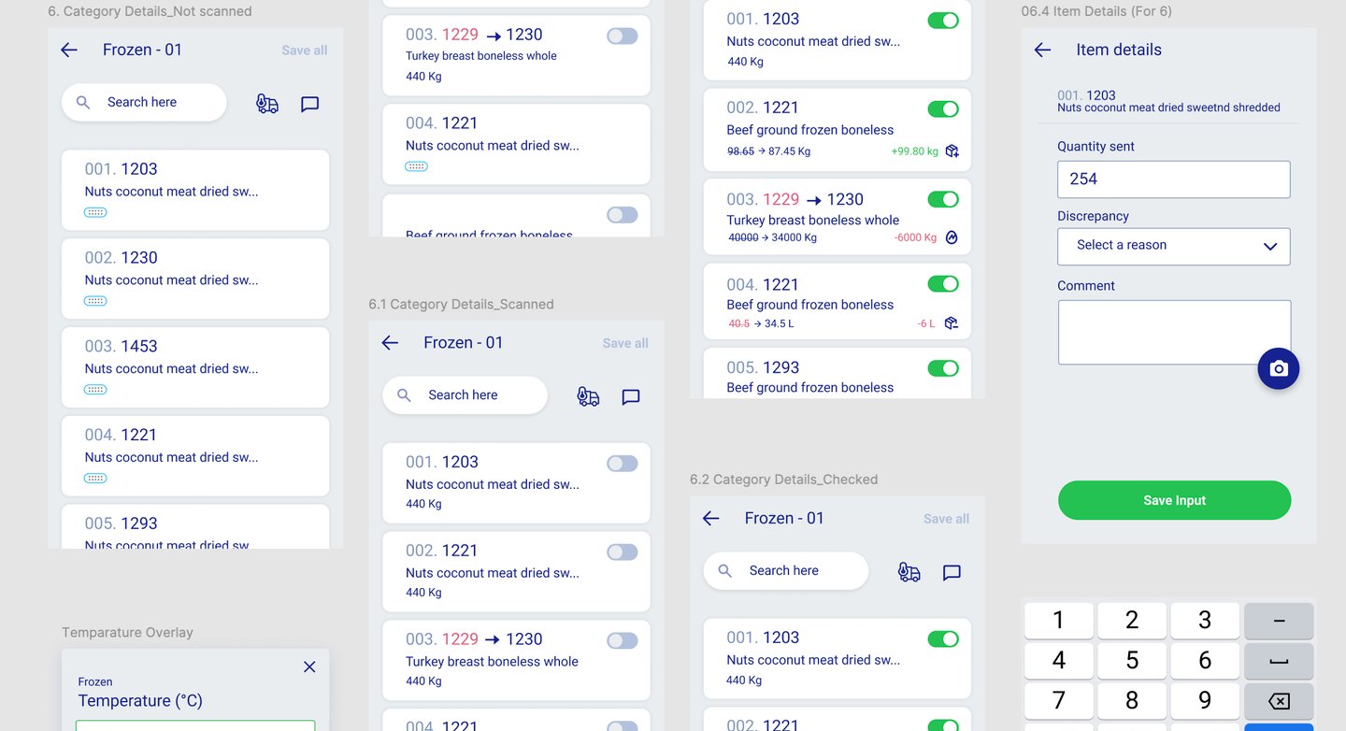Click the round icon beside -6000 Kg
1346x731 pixels.
click(x=952, y=237)
